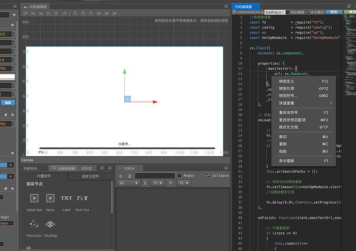
Task: Toggle the 命令模式 checkbox
Action: [308, 11]
